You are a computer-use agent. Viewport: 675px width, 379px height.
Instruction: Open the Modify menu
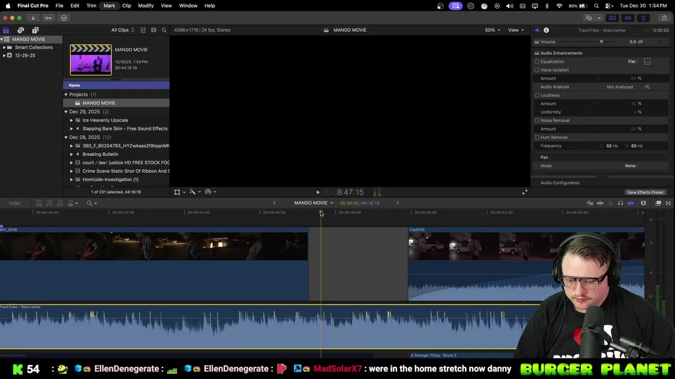point(146,6)
